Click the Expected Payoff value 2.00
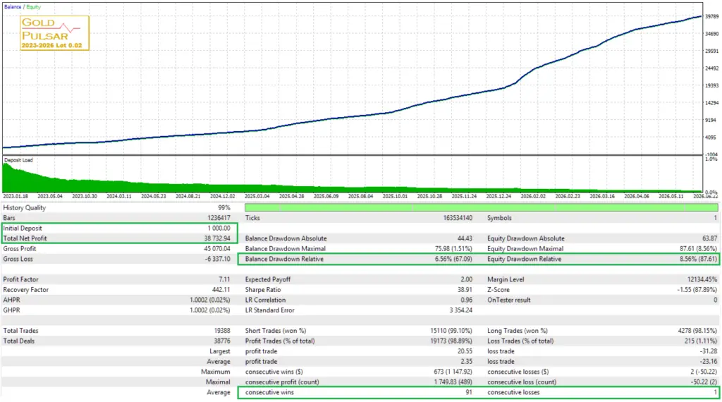The image size is (722, 402). point(467,279)
